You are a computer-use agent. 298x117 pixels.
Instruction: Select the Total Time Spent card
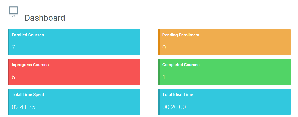pos(74,102)
